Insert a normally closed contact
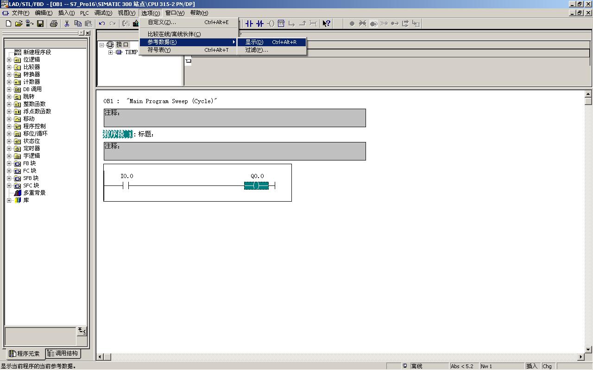The width and height of the screenshot is (593, 370). point(260,24)
